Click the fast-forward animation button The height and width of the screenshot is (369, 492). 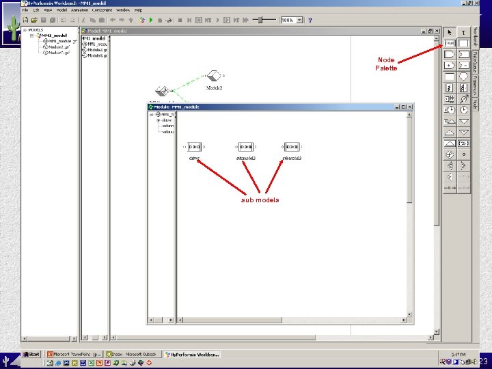click(246, 20)
